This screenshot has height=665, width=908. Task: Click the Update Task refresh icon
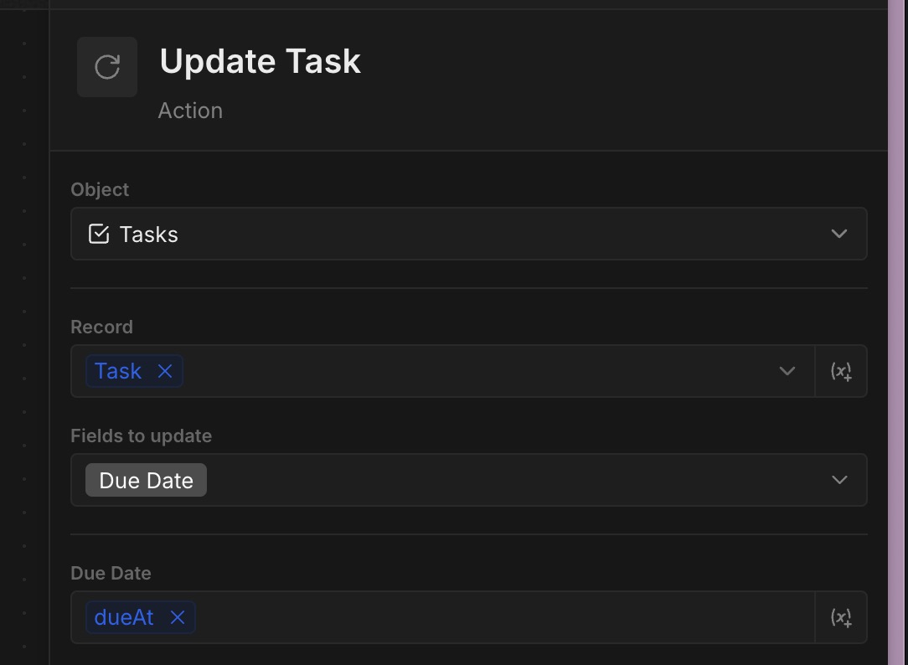coord(107,67)
